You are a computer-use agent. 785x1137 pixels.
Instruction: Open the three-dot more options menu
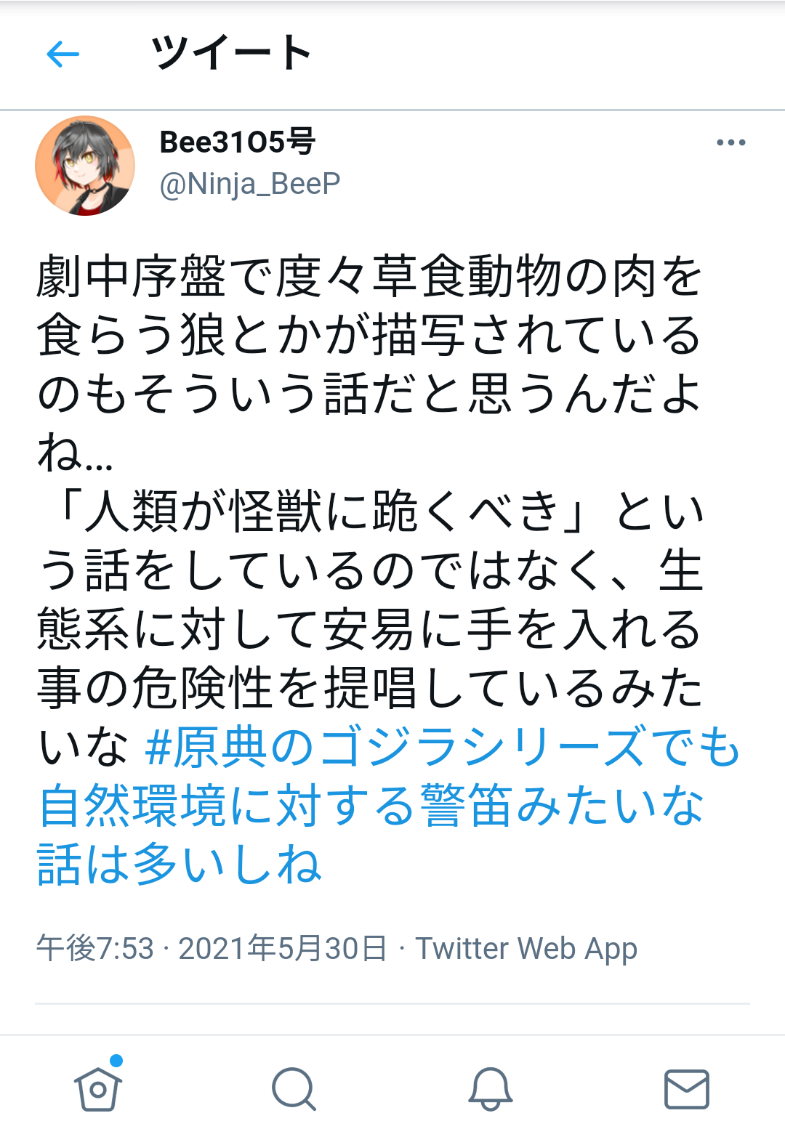point(730,142)
